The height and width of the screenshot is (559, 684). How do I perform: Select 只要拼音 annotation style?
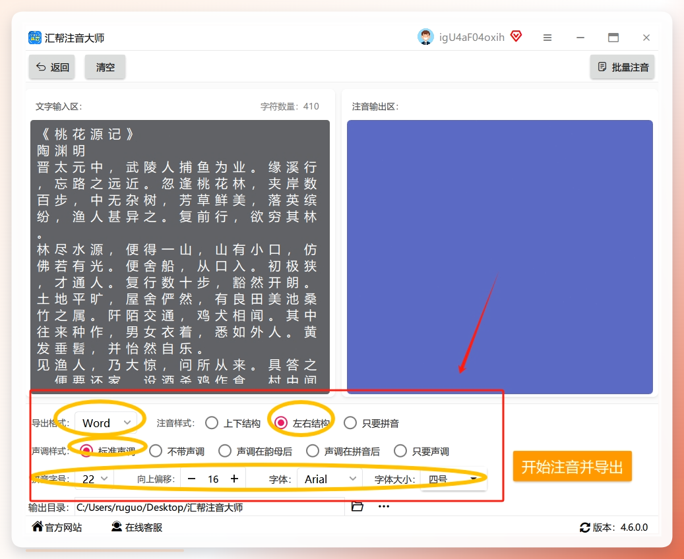[x=371, y=423]
